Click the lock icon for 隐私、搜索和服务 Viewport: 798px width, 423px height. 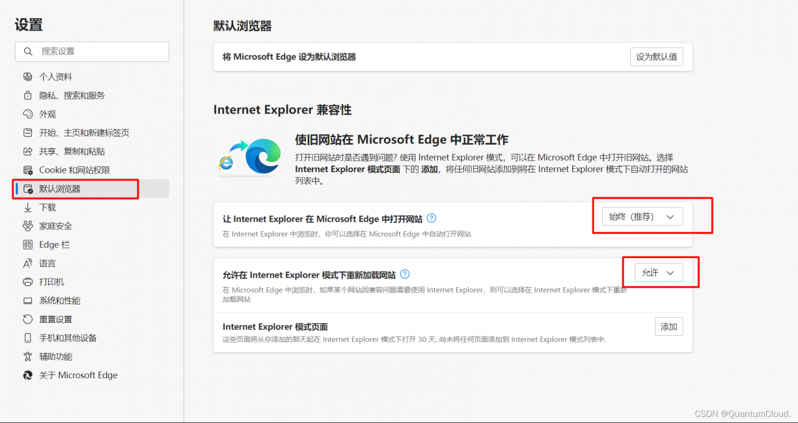click(27, 95)
